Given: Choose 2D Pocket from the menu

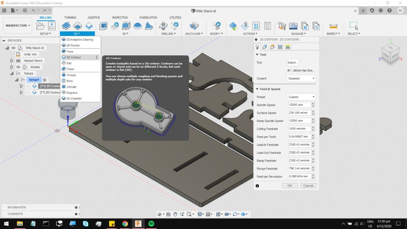Looking at the screenshot, I should (x=80, y=45).
